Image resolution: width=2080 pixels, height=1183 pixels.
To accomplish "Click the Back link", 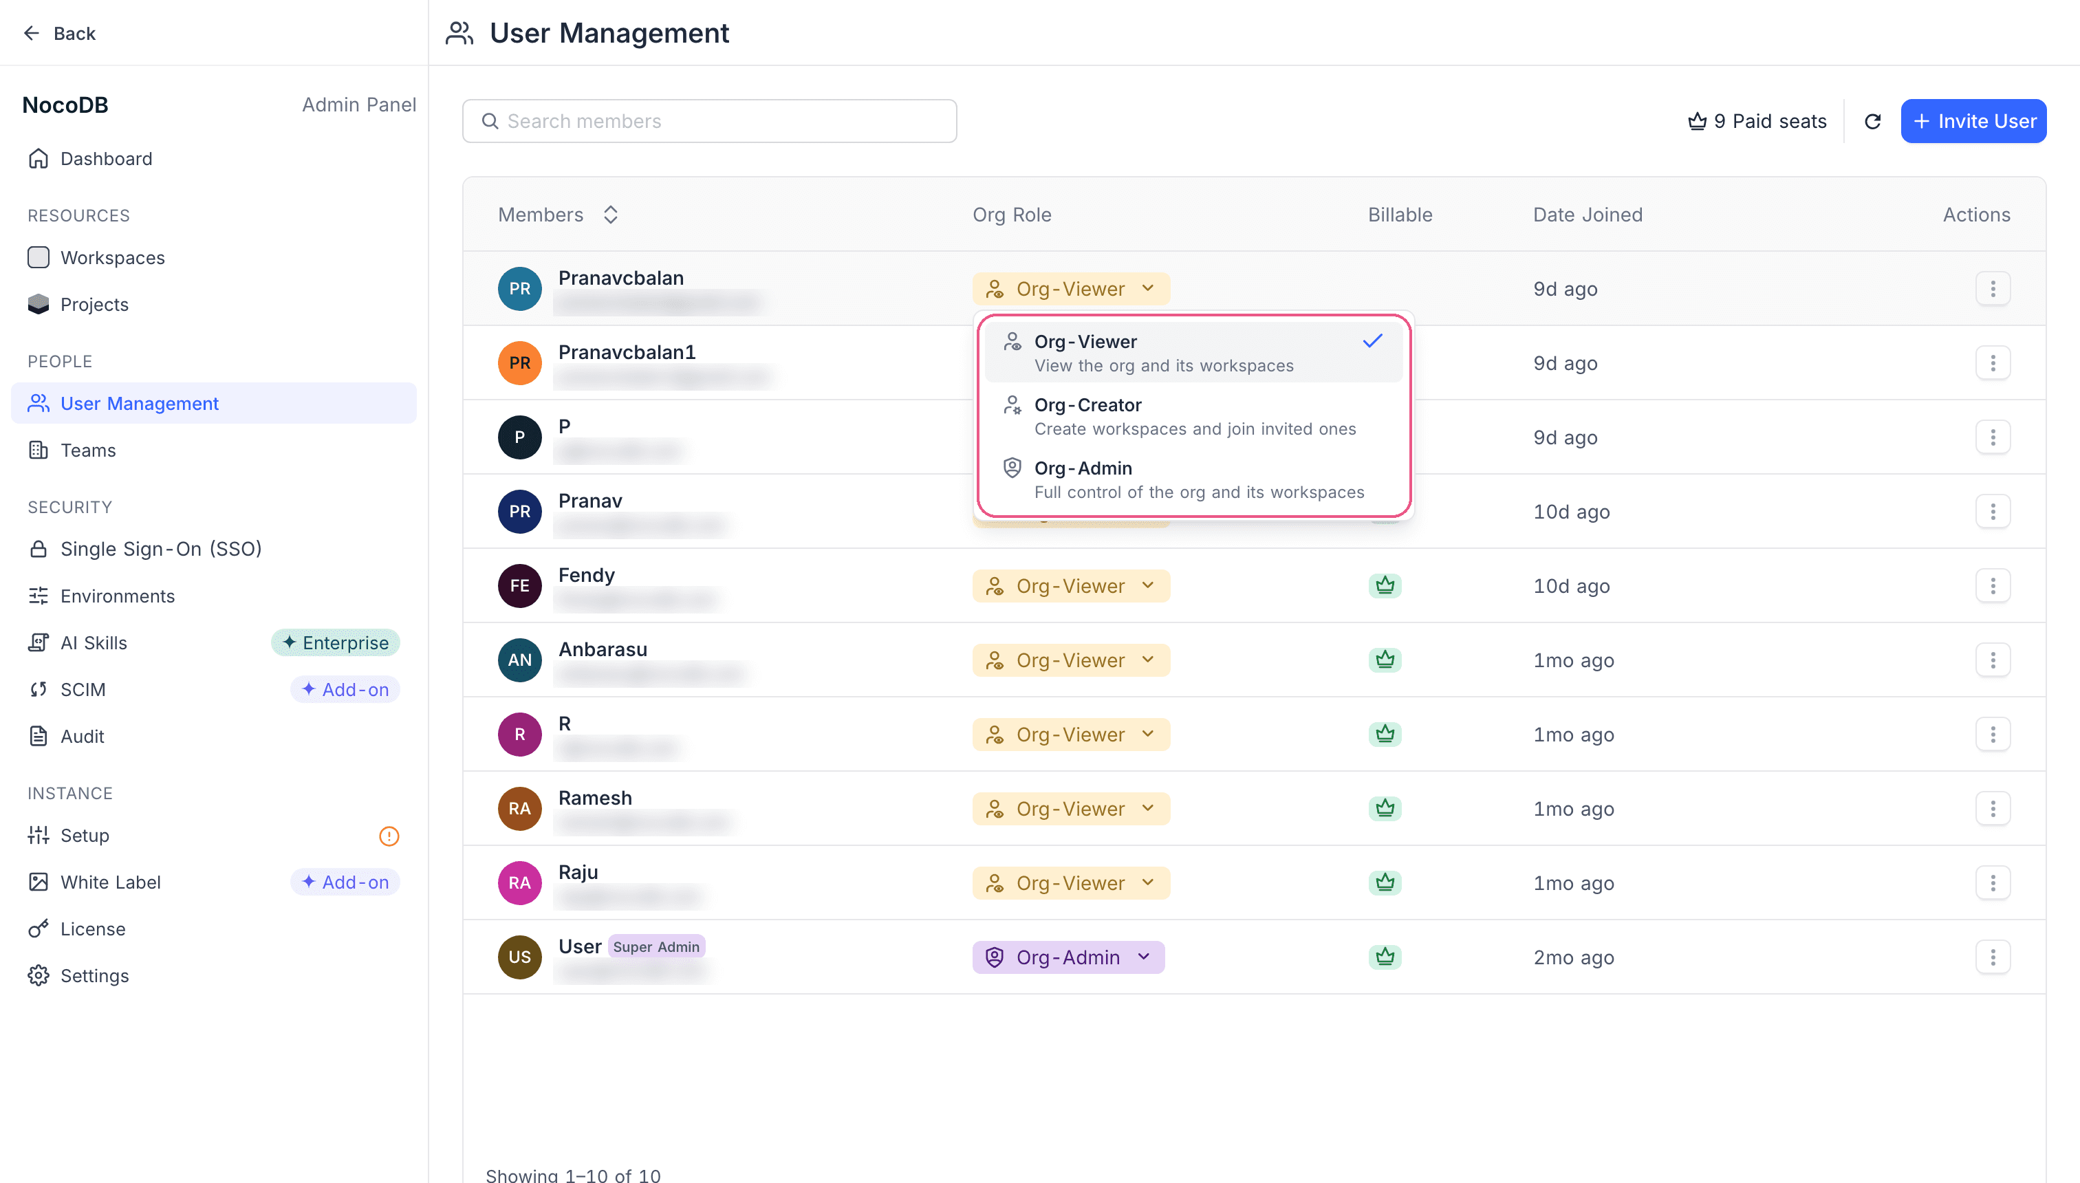I will tap(59, 33).
